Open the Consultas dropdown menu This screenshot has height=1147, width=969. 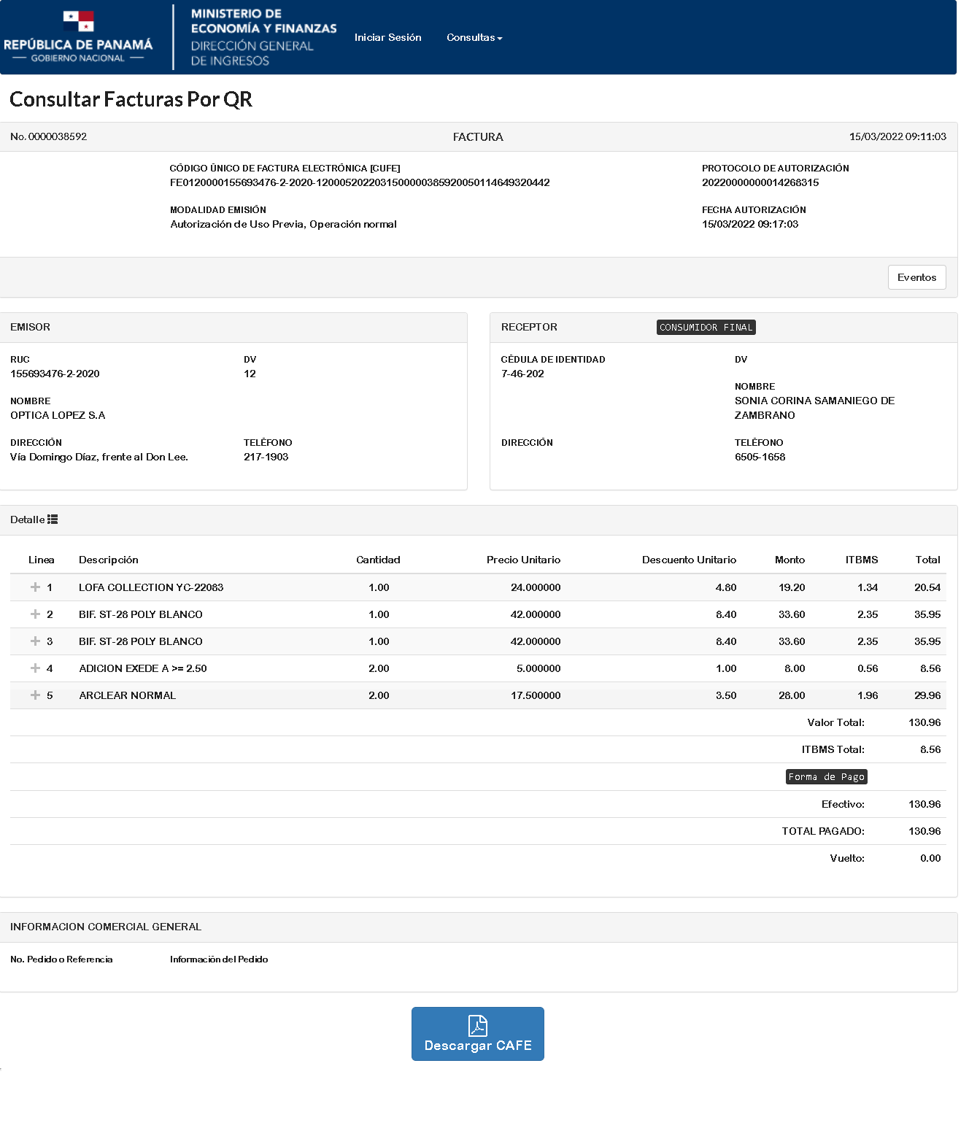coord(474,37)
